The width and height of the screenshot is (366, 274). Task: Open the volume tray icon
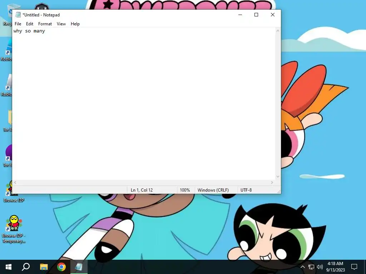tap(320, 267)
